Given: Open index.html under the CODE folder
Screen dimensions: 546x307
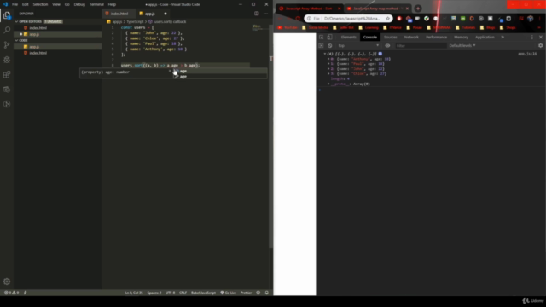Looking at the screenshot, I should (38, 53).
